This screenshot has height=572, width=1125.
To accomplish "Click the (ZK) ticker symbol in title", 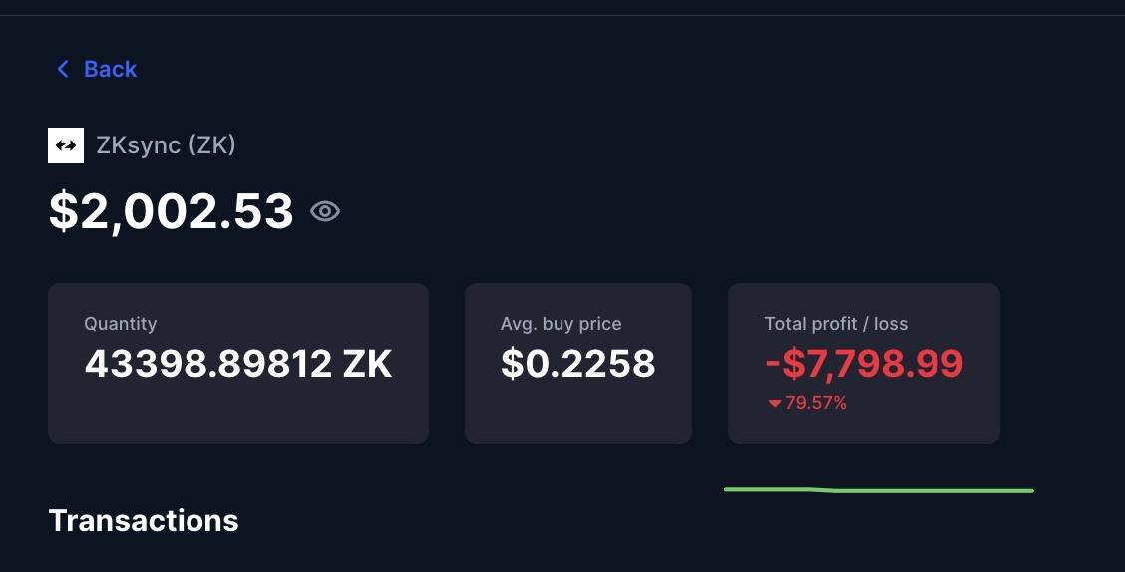I will (212, 145).
